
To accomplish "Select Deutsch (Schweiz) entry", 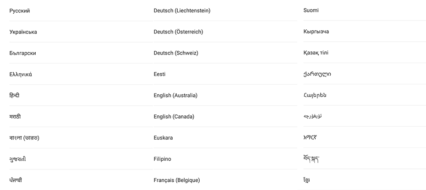I will click(x=176, y=53).
